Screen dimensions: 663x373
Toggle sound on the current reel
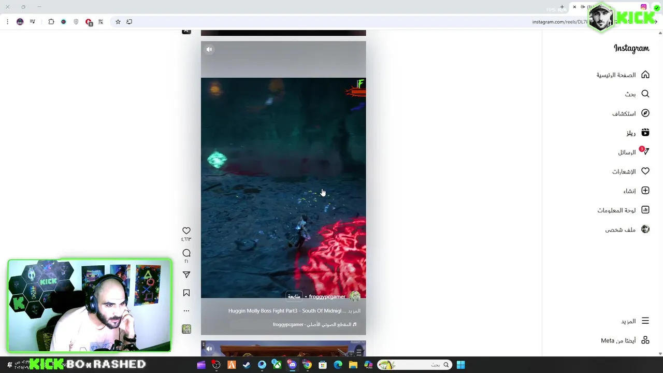tap(209, 50)
